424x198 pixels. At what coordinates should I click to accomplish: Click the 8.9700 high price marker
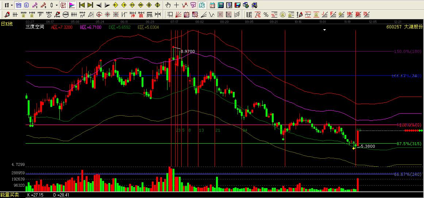188,52
